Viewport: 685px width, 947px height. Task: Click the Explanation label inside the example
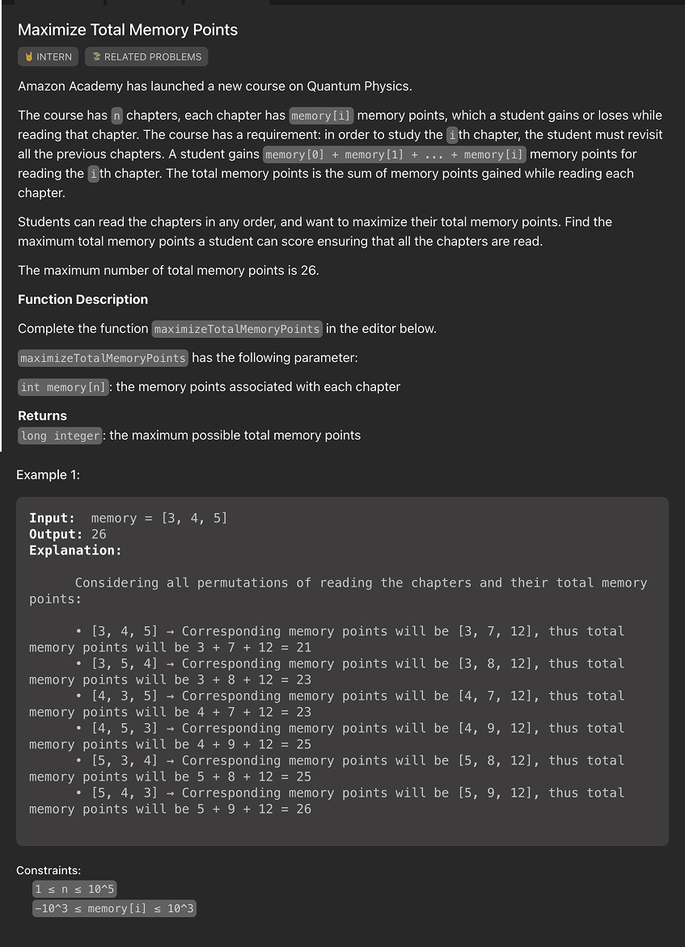(x=74, y=550)
